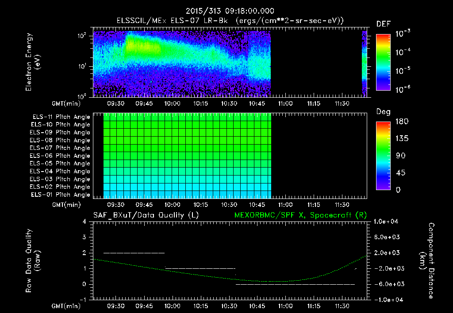Viewport: 453px width, 313px height.
Task: Select SAF_BXuT/Data Quality (L) legend title
Action: [x=146, y=215]
